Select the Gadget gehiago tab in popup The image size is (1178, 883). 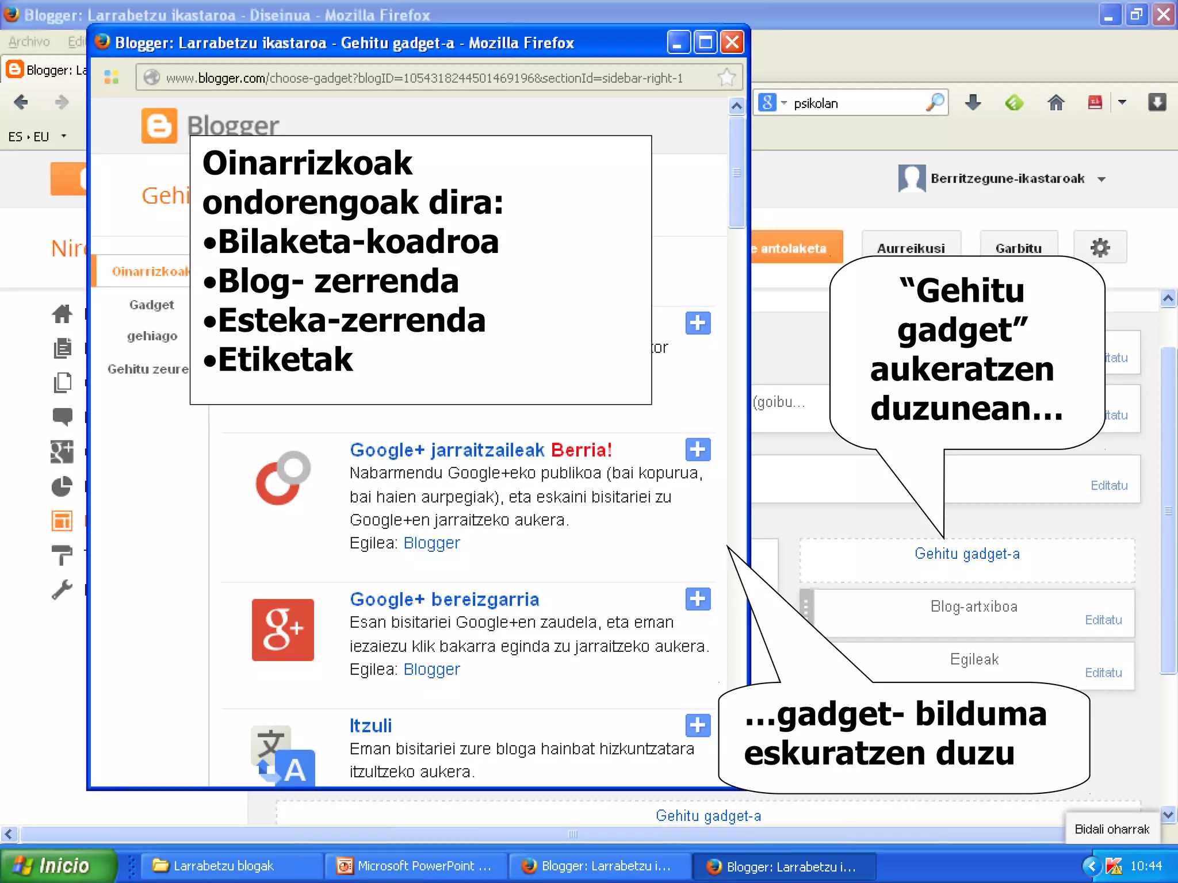[x=151, y=320]
